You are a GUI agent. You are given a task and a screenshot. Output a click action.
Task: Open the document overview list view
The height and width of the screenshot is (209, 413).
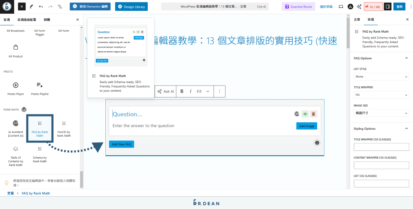pyautogui.click(x=60, y=7)
